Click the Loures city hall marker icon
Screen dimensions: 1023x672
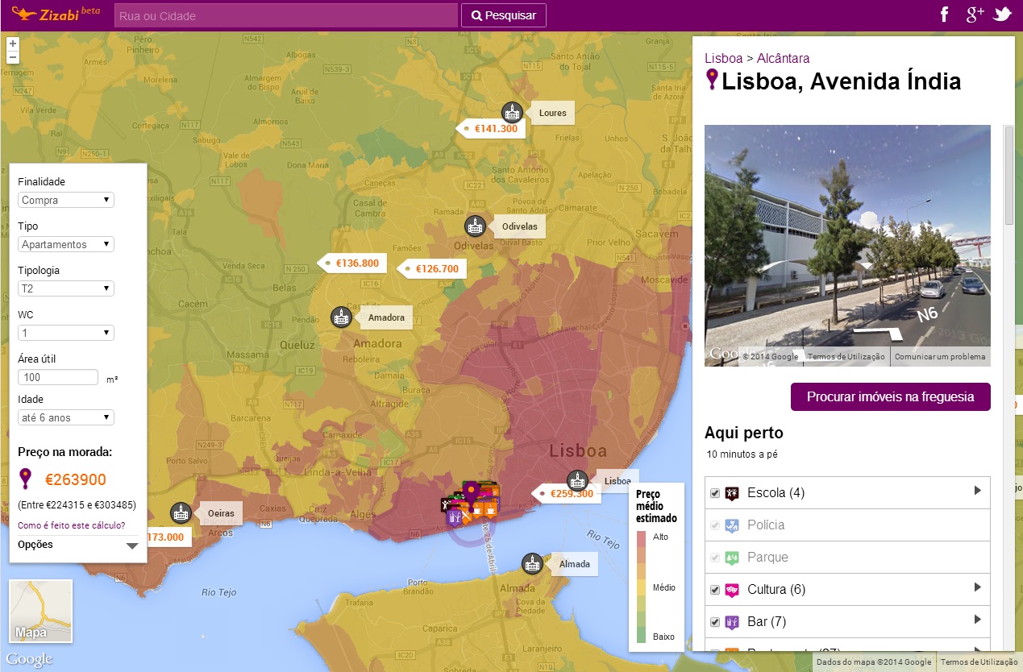(x=512, y=113)
